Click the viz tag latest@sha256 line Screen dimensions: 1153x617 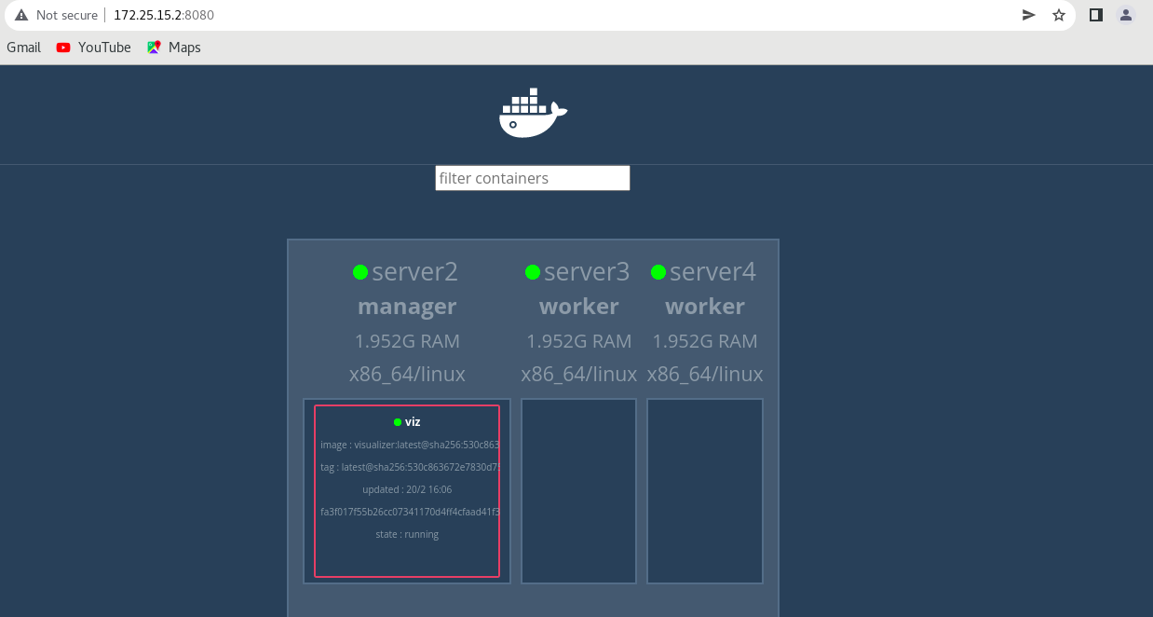pos(410,467)
